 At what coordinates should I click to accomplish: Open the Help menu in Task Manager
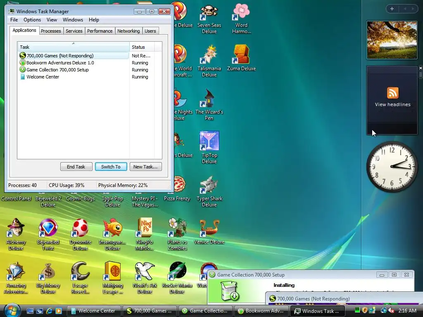point(94,20)
